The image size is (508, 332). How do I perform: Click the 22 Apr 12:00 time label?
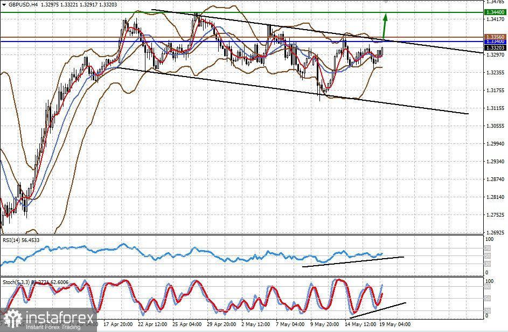coord(152,324)
